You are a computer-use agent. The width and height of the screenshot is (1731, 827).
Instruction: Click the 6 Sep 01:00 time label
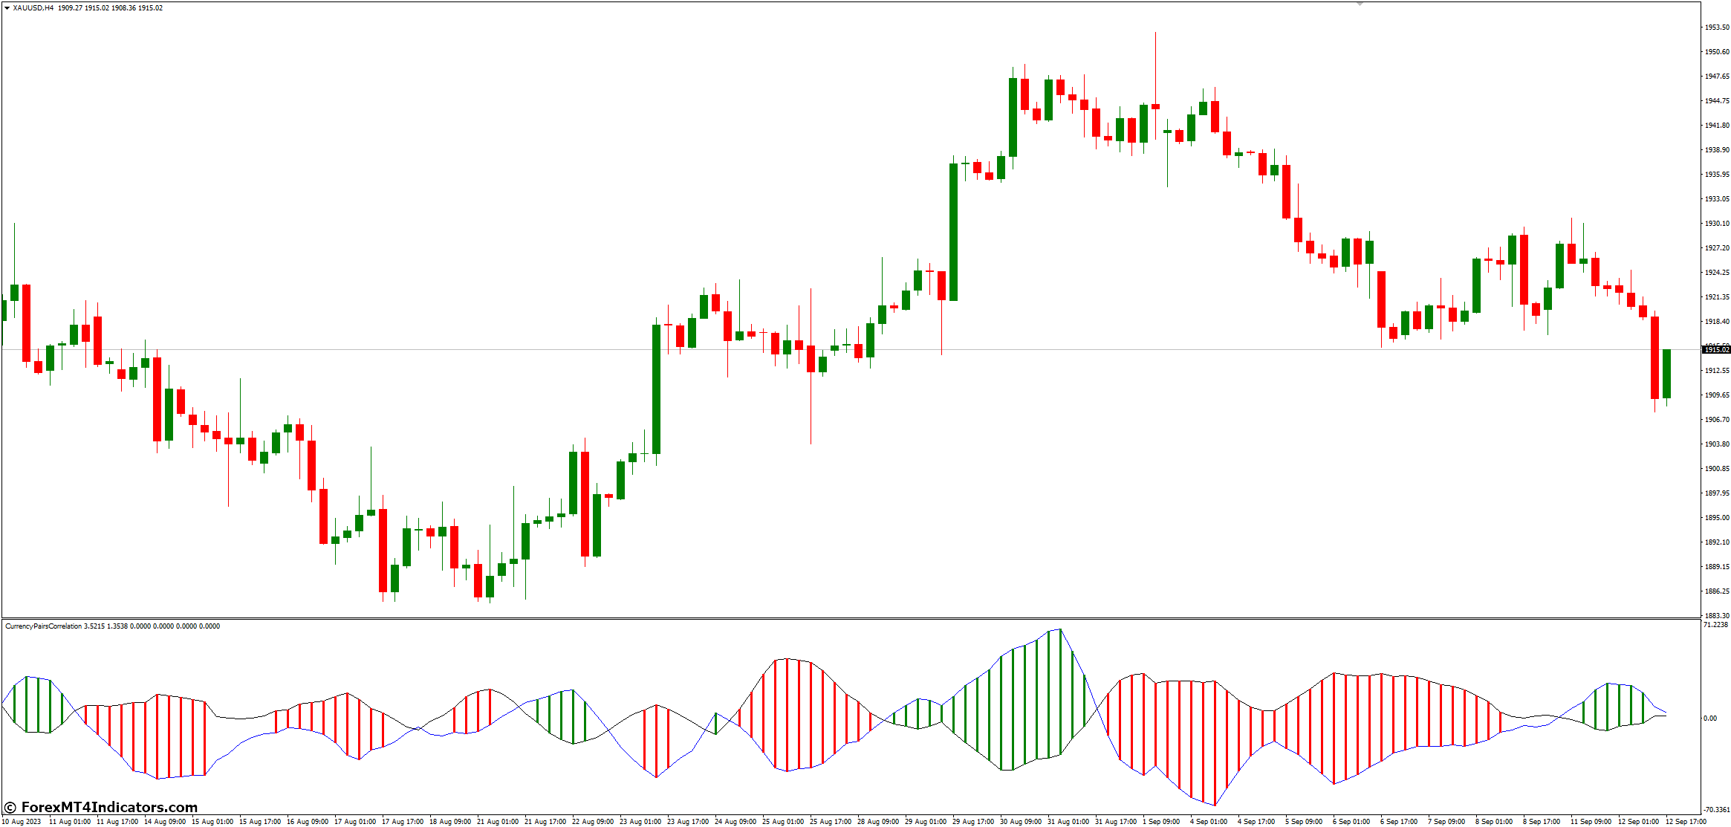tap(1351, 822)
